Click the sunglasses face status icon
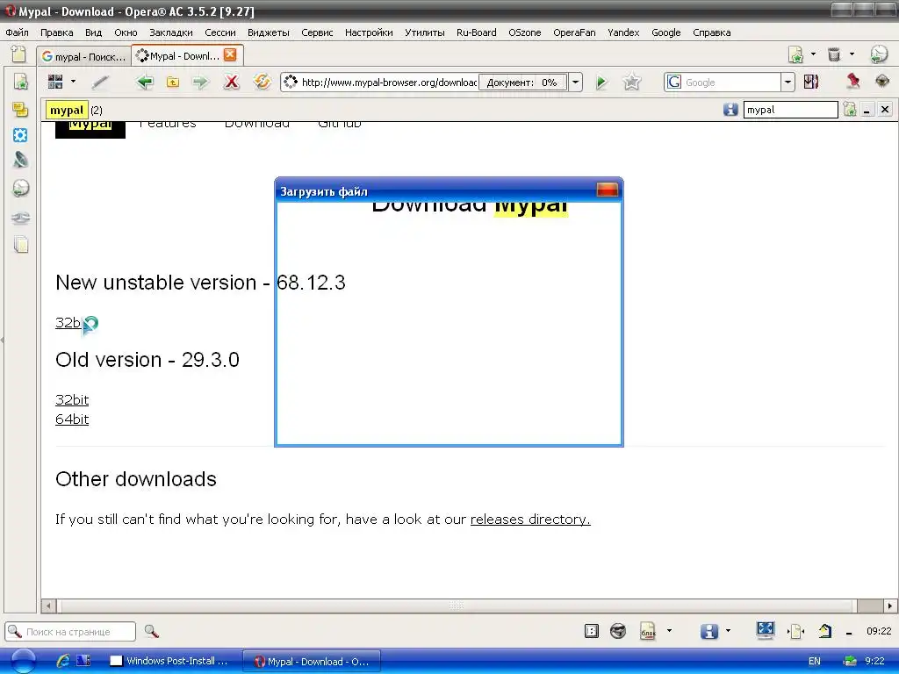Screen dimensions: 899x674 618,631
